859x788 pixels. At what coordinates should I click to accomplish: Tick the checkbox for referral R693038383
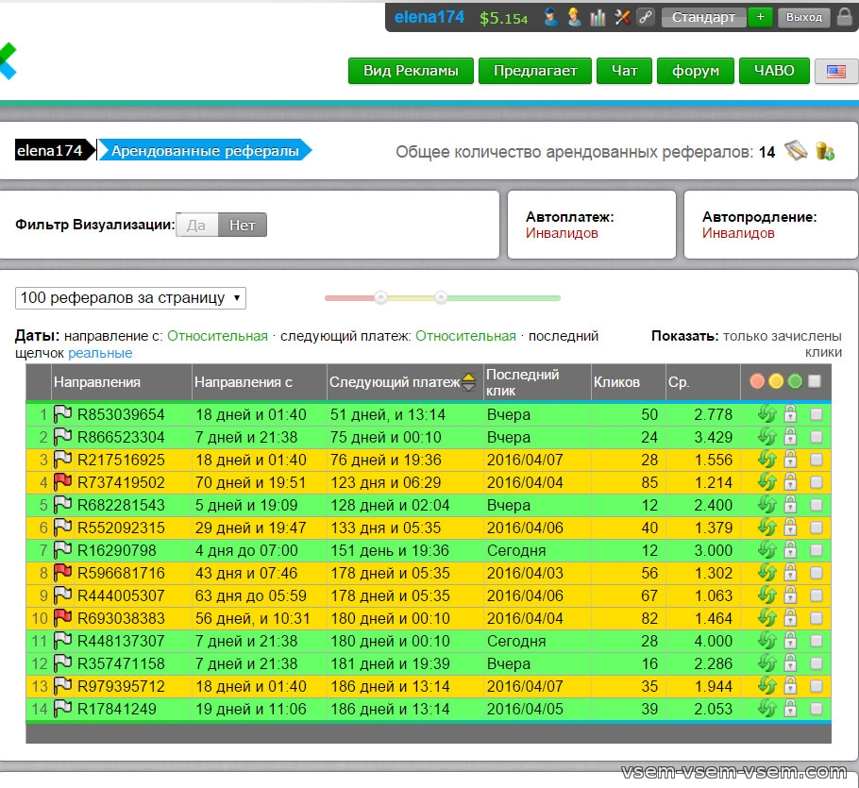pos(817,618)
